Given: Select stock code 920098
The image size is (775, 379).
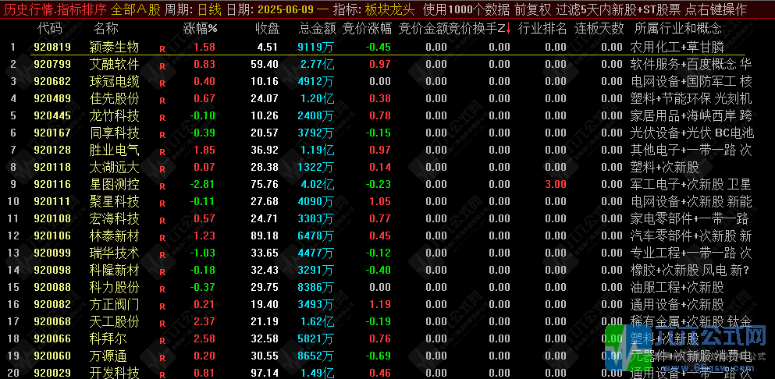Looking at the screenshot, I should coord(52,271).
